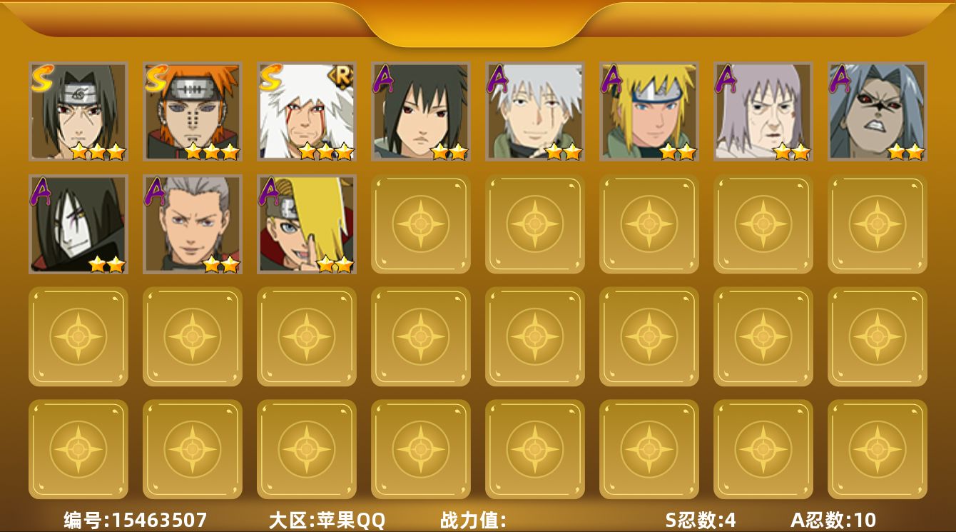Click the R badge on white-haired portrait
The image size is (956, 532).
[x=343, y=76]
